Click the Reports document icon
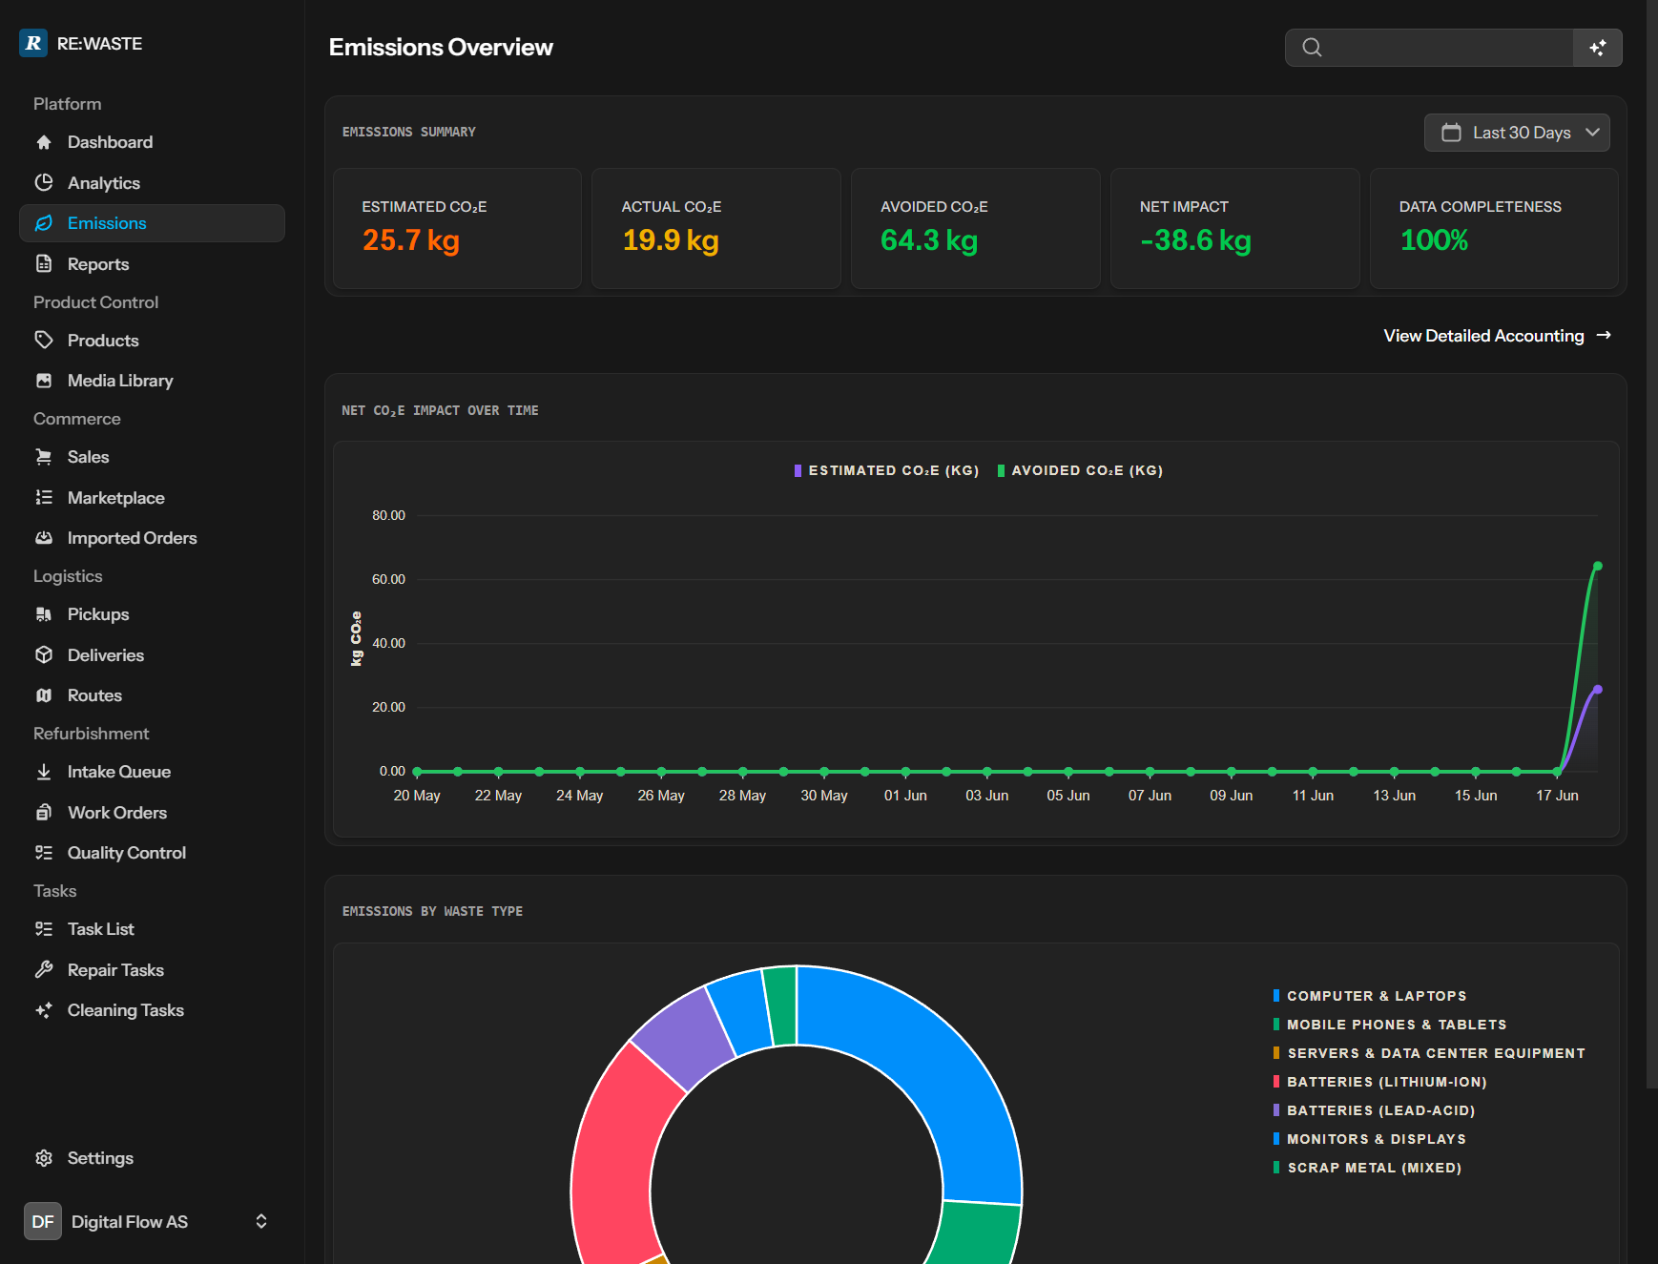Viewport: 1658px width, 1264px height. point(44,263)
